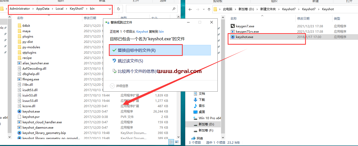
Task: Open recent locations dropdown in right window
Action: [x=203, y=9]
